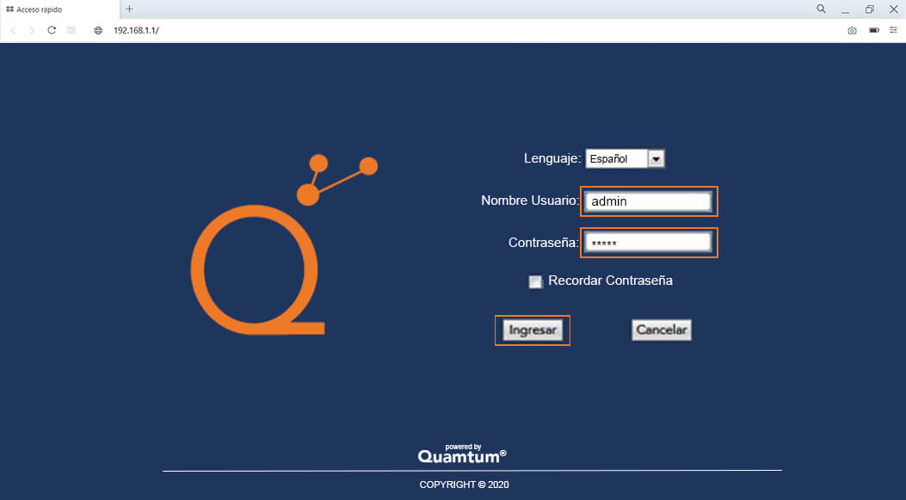This screenshot has width=906, height=500.
Task: Click the snapshot camera icon
Action: click(852, 30)
